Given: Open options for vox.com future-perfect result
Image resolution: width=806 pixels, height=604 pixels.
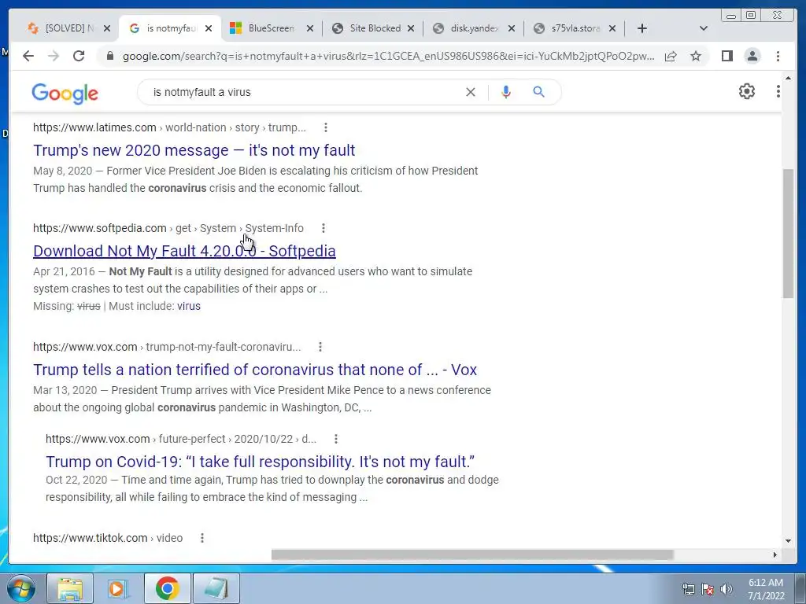Looking at the screenshot, I should point(335,439).
